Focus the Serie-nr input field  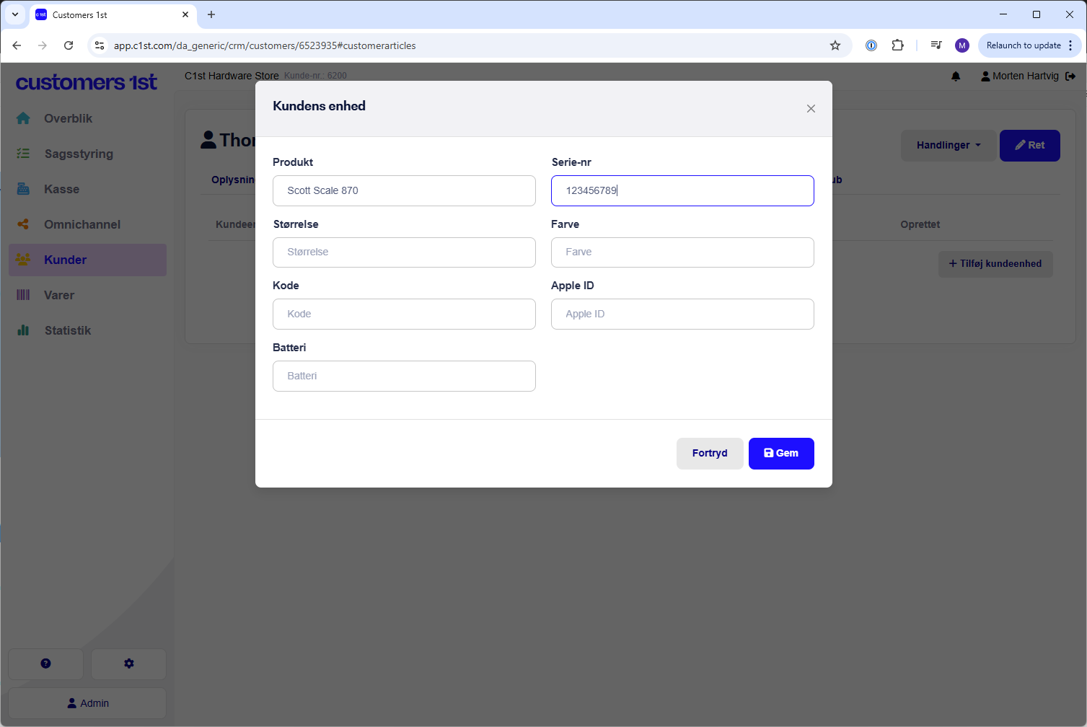682,190
